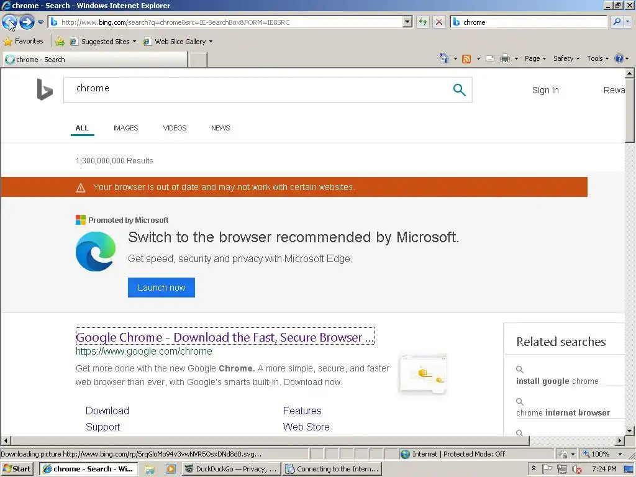Switch to the IMAGES tab

pyautogui.click(x=125, y=128)
